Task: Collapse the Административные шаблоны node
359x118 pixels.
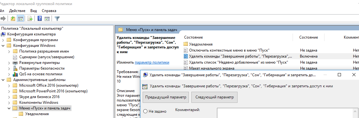Action: [3, 80]
